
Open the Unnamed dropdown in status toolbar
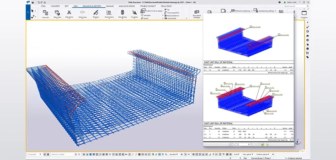[x=34, y=154]
